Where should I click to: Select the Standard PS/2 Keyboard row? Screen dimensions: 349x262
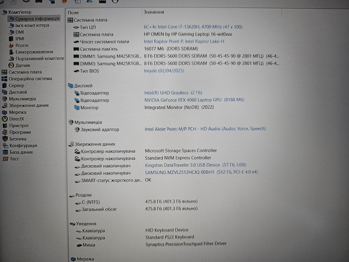point(135,238)
